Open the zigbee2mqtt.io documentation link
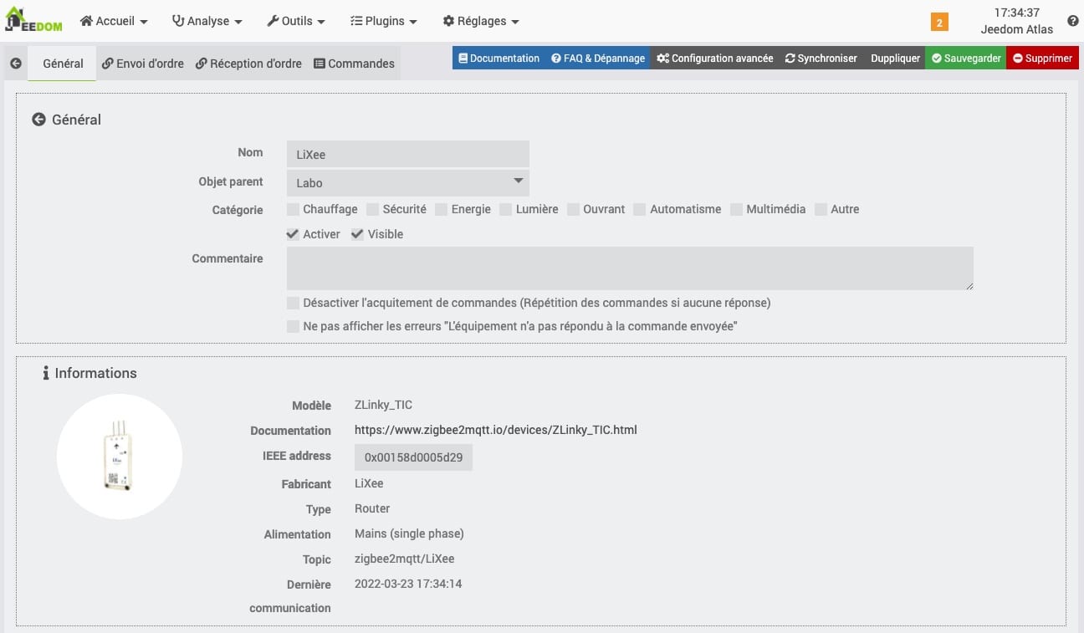Image resolution: width=1084 pixels, height=633 pixels. (x=496, y=430)
